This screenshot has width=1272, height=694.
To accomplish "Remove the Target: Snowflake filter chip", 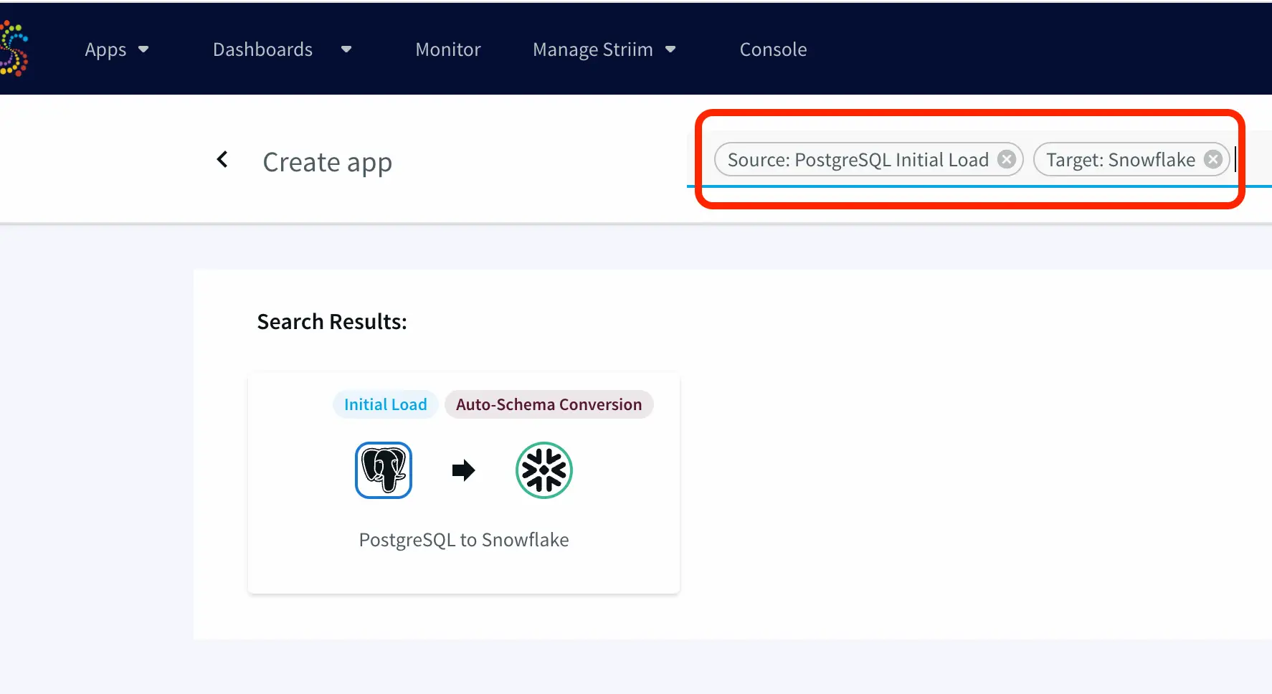I will point(1212,159).
